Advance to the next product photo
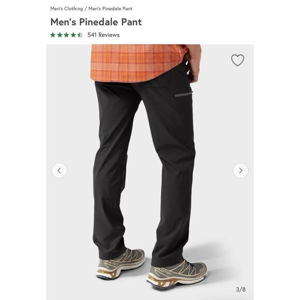This screenshot has width=300, height=300. pyautogui.click(x=241, y=171)
